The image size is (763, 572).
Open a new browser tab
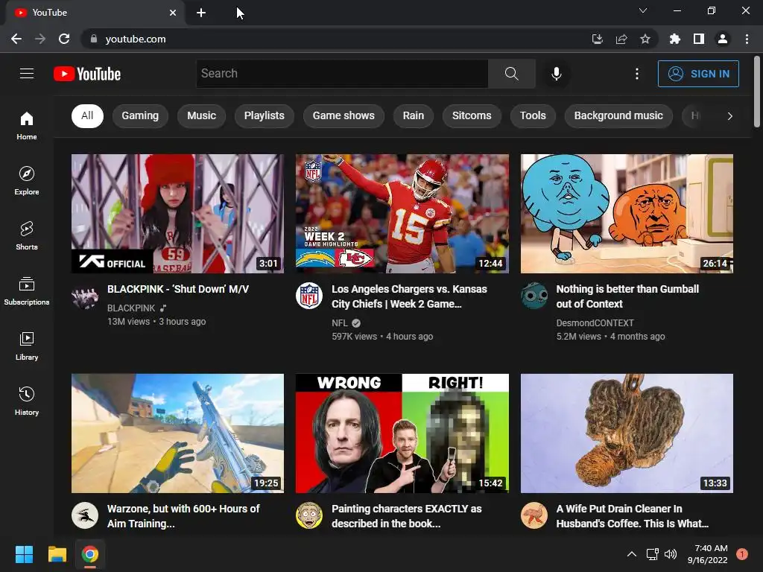click(x=201, y=13)
